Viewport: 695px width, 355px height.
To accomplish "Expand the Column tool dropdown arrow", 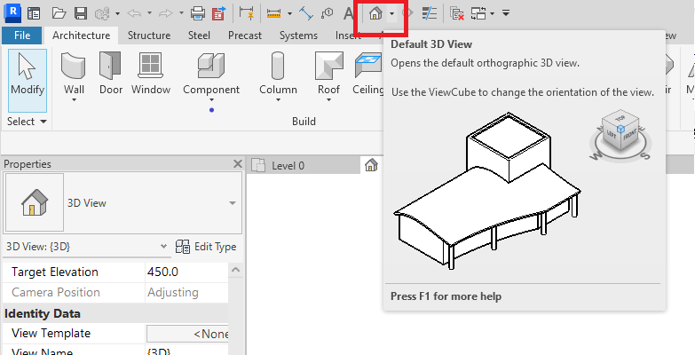I will pos(278,100).
